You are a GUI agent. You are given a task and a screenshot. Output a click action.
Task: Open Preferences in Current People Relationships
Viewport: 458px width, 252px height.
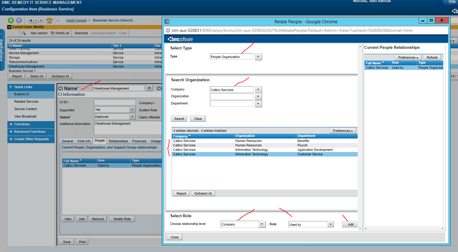click(x=408, y=57)
